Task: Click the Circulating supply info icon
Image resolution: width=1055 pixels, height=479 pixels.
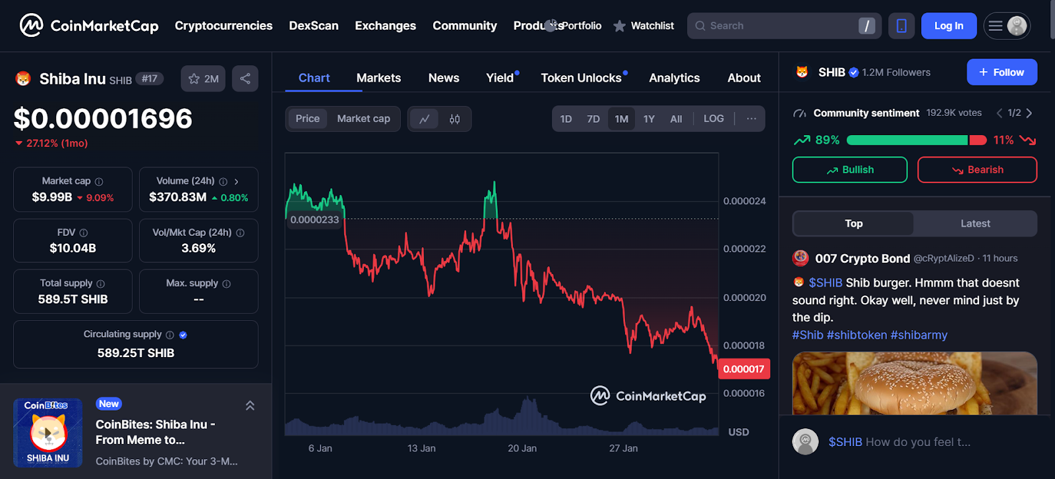Action: click(x=169, y=335)
